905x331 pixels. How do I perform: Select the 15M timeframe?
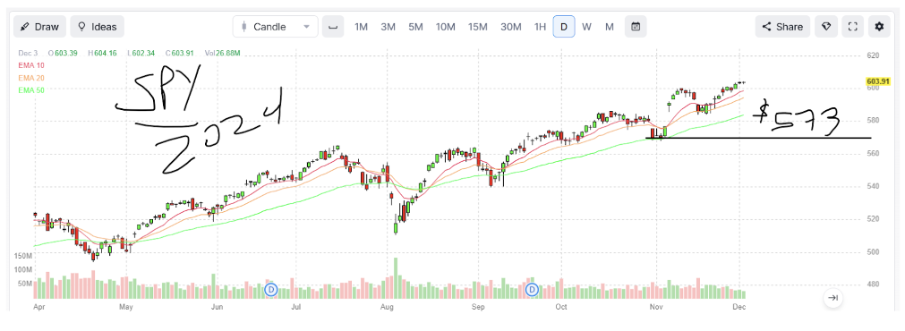coord(478,27)
